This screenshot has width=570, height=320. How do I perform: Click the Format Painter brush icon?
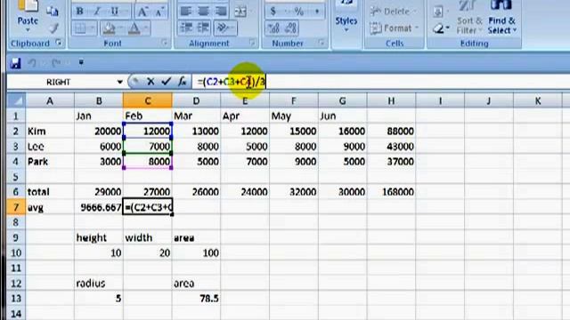pyautogui.click(x=53, y=28)
